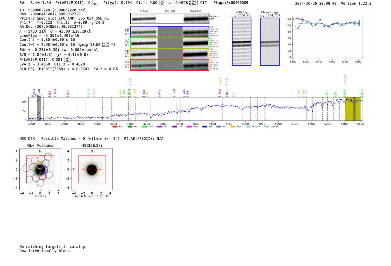Click the Version 1.22.2 text
The width and height of the screenshot is (391, 266).
356,4
